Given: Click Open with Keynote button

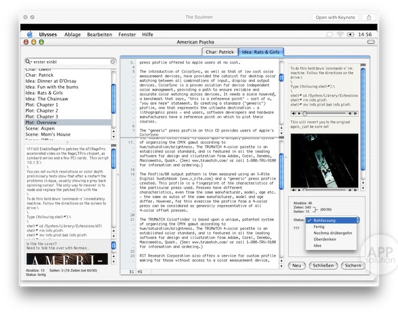Looking at the screenshot, I should pyautogui.click(x=336, y=18).
